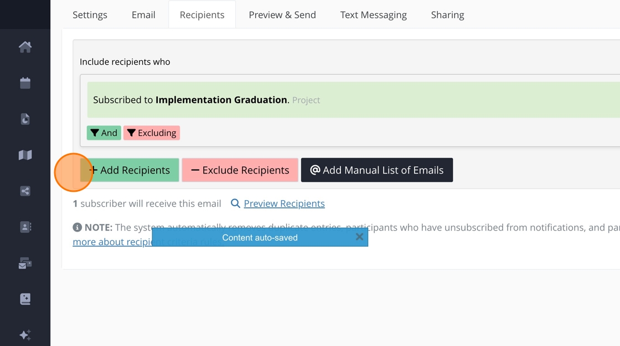The height and width of the screenshot is (346, 620).
Task: Switch to the Settings tab
Action: click(90, 15)
